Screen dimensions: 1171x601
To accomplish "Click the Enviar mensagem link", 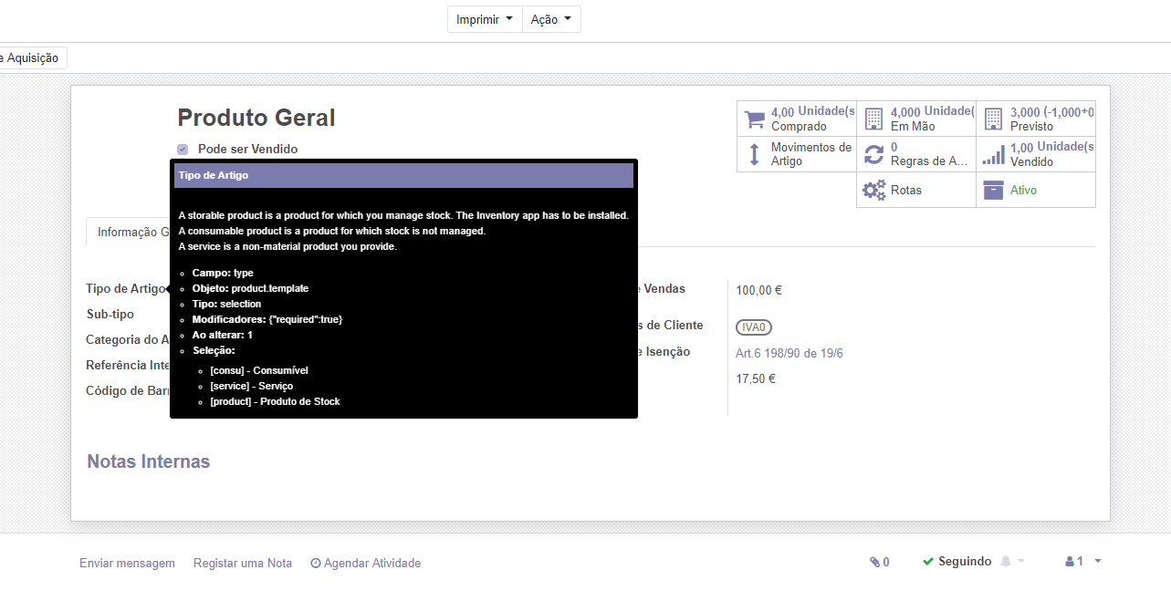I will coord(127,563).
